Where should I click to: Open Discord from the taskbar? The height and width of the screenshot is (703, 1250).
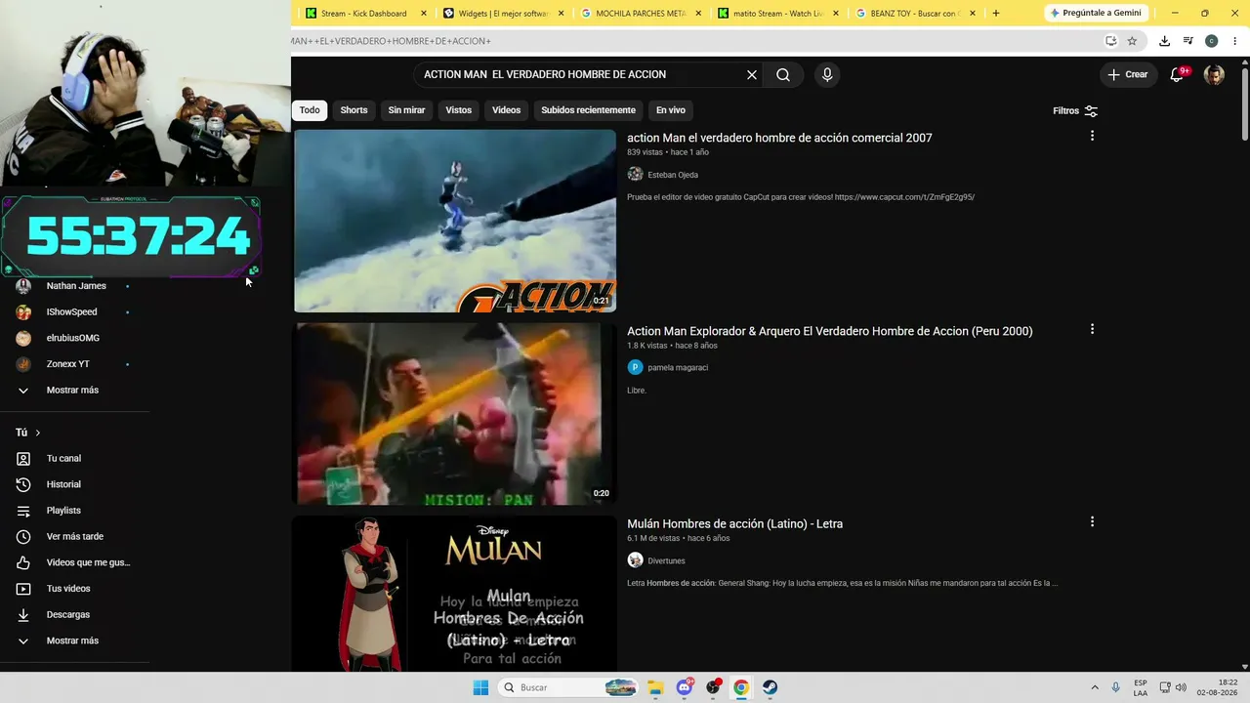point(685,687)
